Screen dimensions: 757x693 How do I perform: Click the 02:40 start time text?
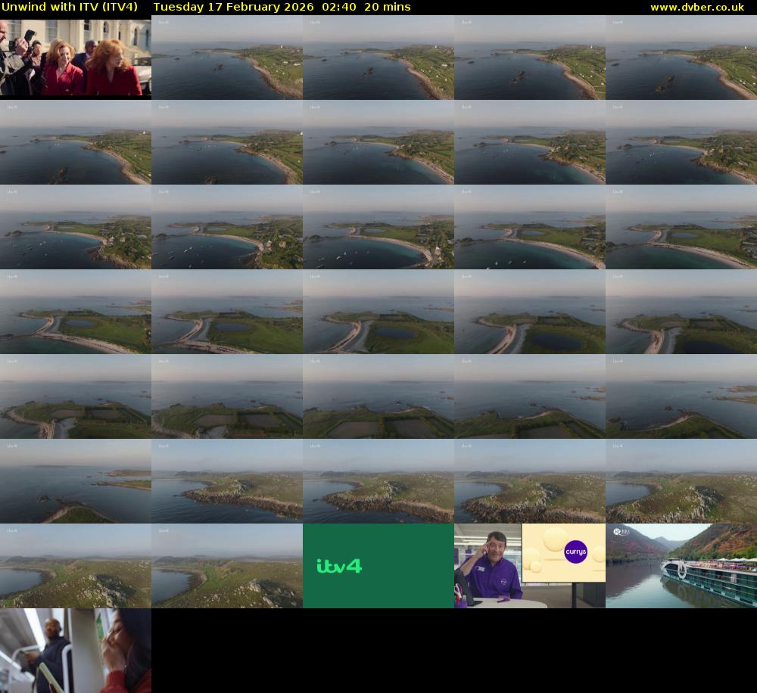click(x=336, y=8)
